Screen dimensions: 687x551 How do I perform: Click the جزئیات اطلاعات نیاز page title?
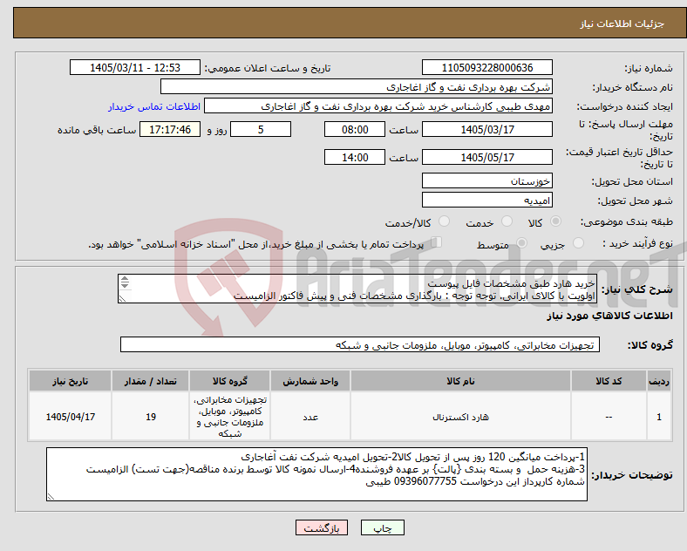(622, 24)
